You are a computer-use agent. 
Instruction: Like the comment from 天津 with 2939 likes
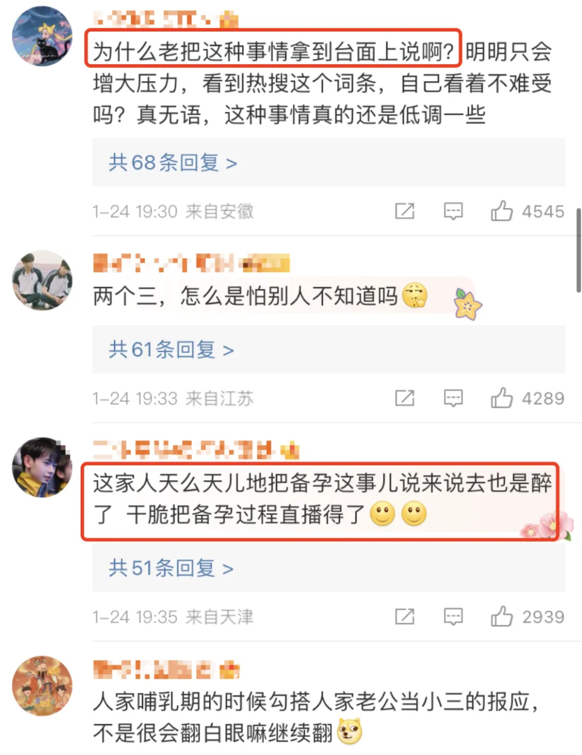(x=501, y=616)
